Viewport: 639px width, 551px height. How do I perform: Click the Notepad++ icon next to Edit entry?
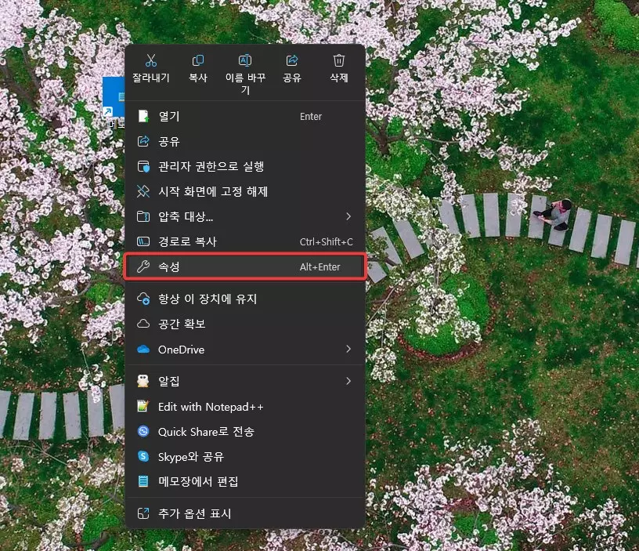click(144, 407)
